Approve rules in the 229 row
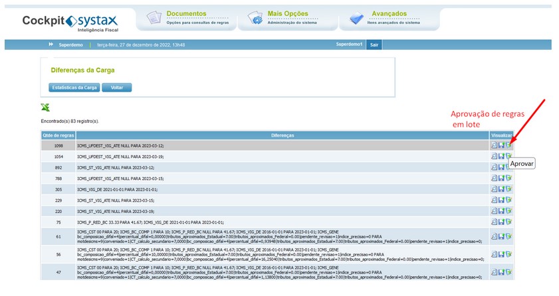 (x=508, y=200)
